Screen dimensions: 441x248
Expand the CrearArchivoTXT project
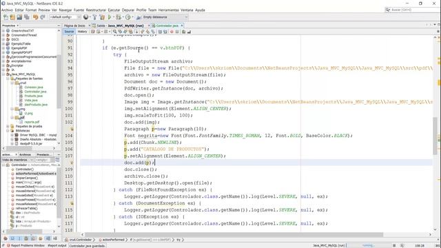[3, 30]
